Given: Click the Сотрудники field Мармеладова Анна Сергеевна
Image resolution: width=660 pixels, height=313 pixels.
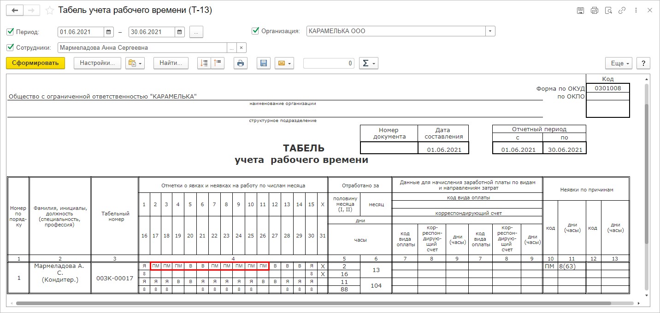Looking at the screenshot, I should [142, 47].
